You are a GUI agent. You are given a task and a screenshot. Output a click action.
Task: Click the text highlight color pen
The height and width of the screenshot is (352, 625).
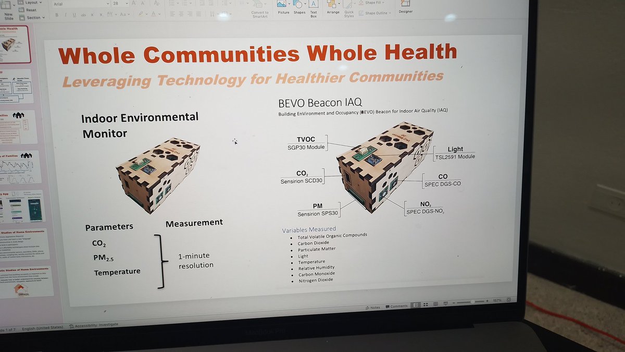(x=141, y=14)
